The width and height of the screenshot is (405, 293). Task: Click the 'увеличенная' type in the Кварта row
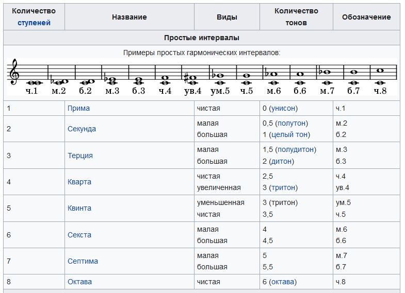(219, 188)
